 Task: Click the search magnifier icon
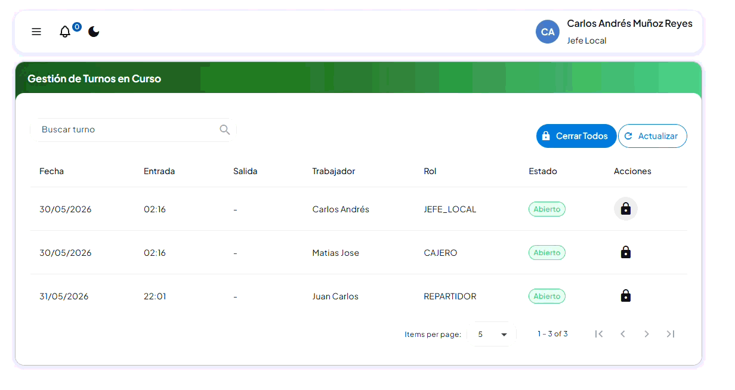tap(225, 129)
